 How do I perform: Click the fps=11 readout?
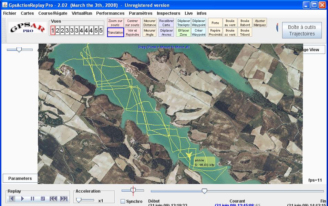(x=315, y=180)
